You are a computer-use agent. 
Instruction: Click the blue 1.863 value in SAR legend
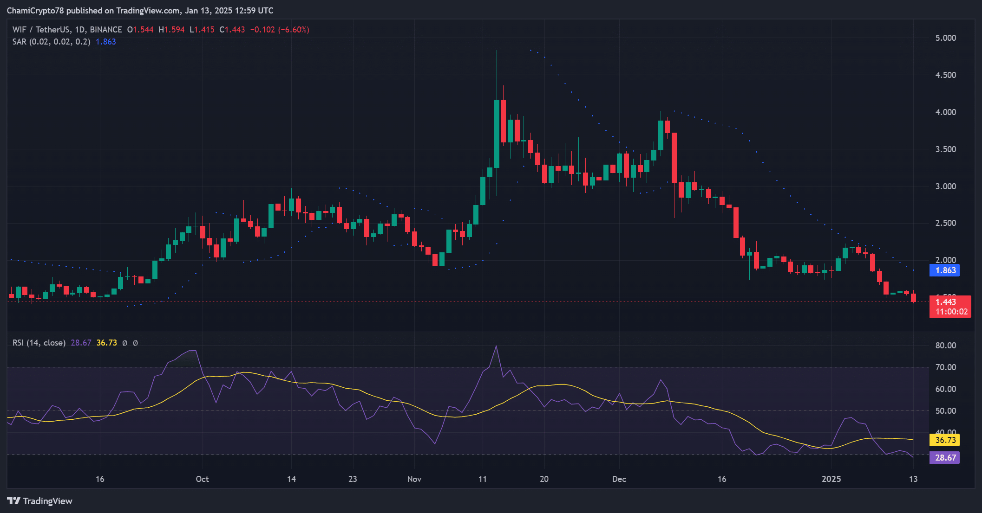click(105, 42)
